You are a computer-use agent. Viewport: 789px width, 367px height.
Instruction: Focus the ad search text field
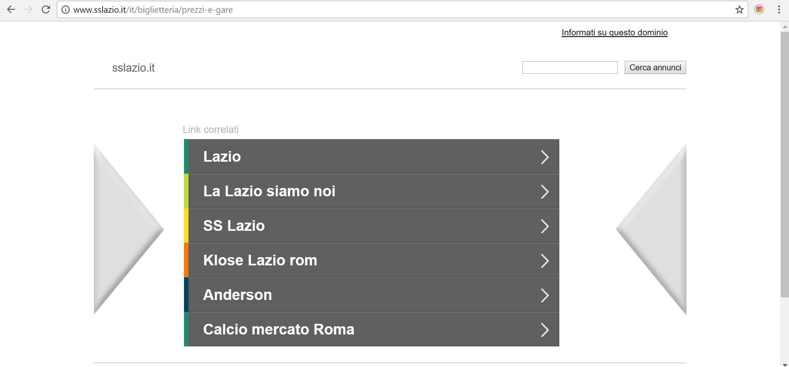(x=570, y=67)
